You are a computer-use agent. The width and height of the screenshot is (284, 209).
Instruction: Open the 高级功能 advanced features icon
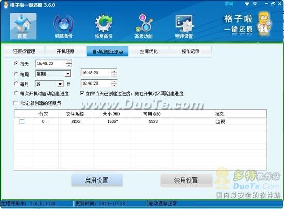point(144,26)
